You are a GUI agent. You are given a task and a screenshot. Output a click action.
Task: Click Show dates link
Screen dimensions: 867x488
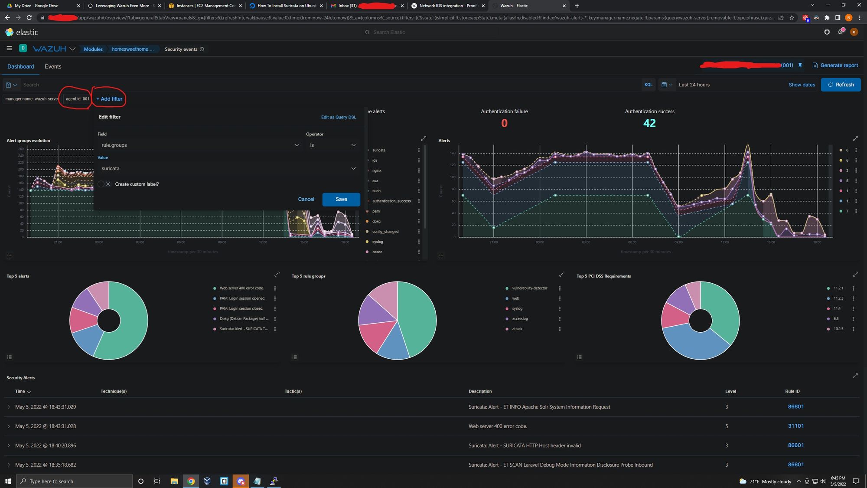[802, 85]
